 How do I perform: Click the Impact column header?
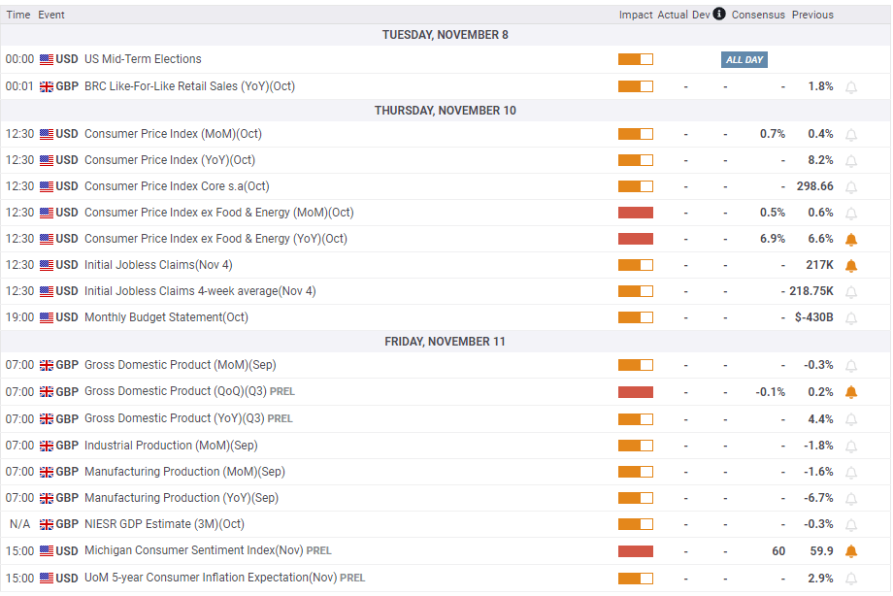pyautogui.click(x=635, y=15)
